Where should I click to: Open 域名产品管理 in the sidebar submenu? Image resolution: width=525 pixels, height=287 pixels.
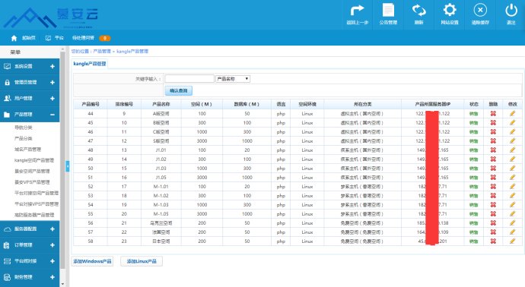click(28, 150)
